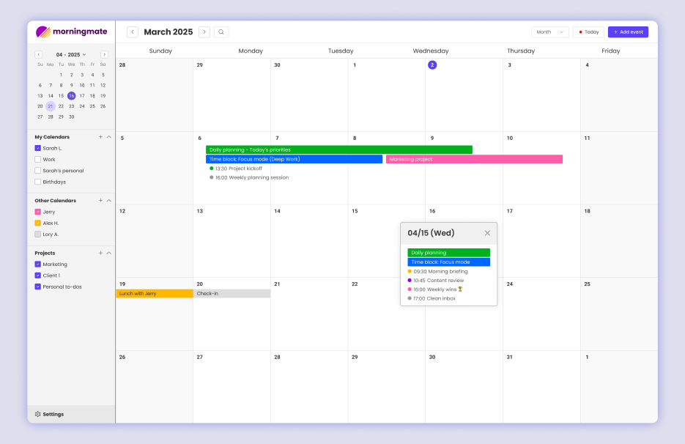Toggle Client 1 project checkbox
Screen dimensions: 685x444
37,275
